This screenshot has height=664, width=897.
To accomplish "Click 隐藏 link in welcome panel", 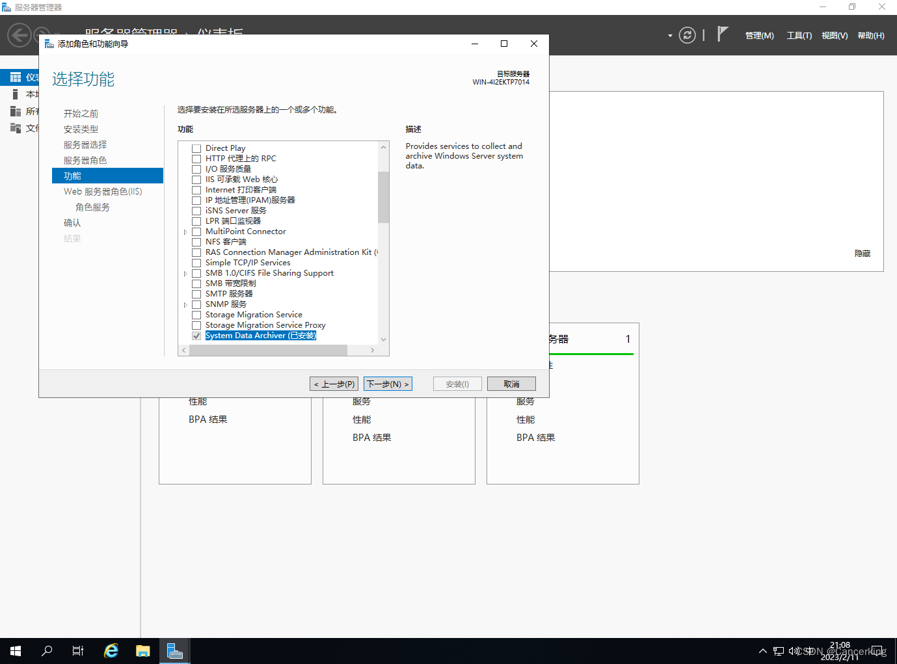I will (x=863, y=254).
